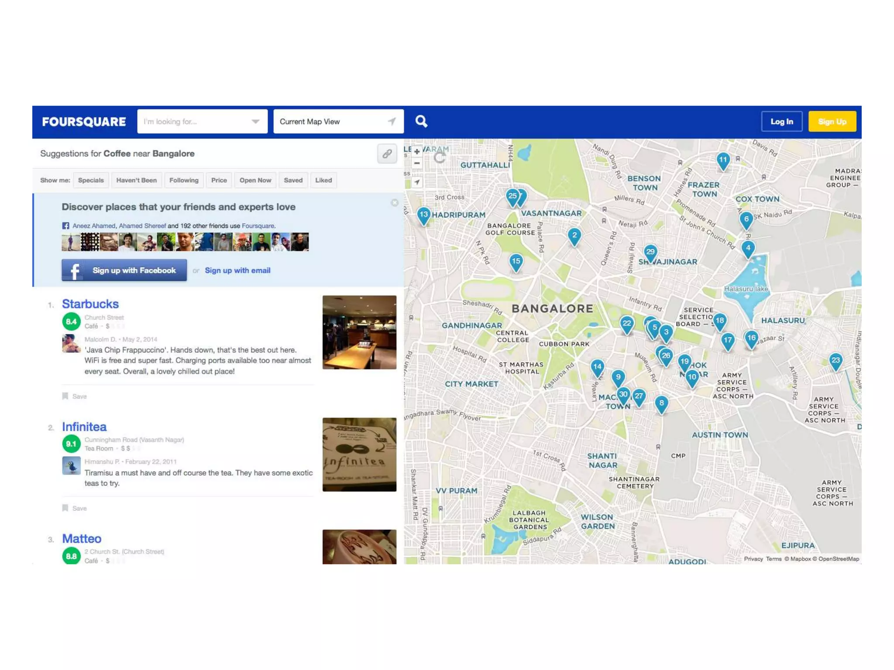Viewport: 894px width, 670px height.
Task: Click the map locate-me arrow icon
Action: [417, 182]
